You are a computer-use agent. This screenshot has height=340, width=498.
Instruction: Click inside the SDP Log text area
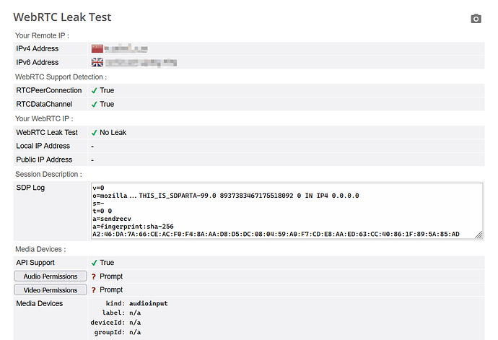pos(287,211)
